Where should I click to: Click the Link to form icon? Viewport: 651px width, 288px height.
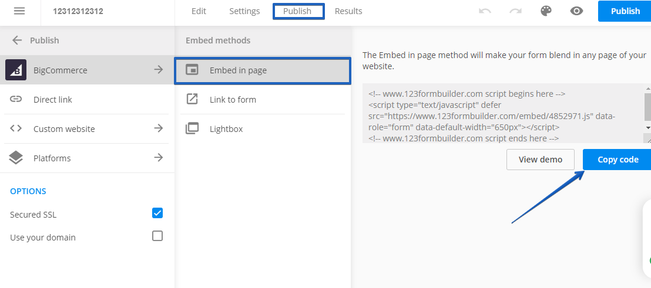pyautogui.click(x=192, y=99)
